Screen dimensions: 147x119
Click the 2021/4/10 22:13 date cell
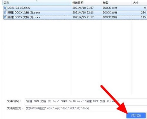click(x=83, y=13)
